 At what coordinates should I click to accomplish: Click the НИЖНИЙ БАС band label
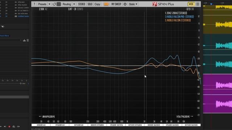(41, 125)
